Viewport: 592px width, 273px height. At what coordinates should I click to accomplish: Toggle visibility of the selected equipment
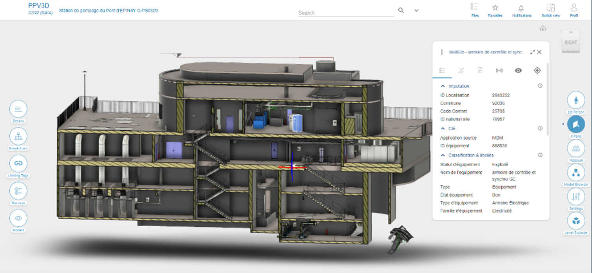point(518,71)
